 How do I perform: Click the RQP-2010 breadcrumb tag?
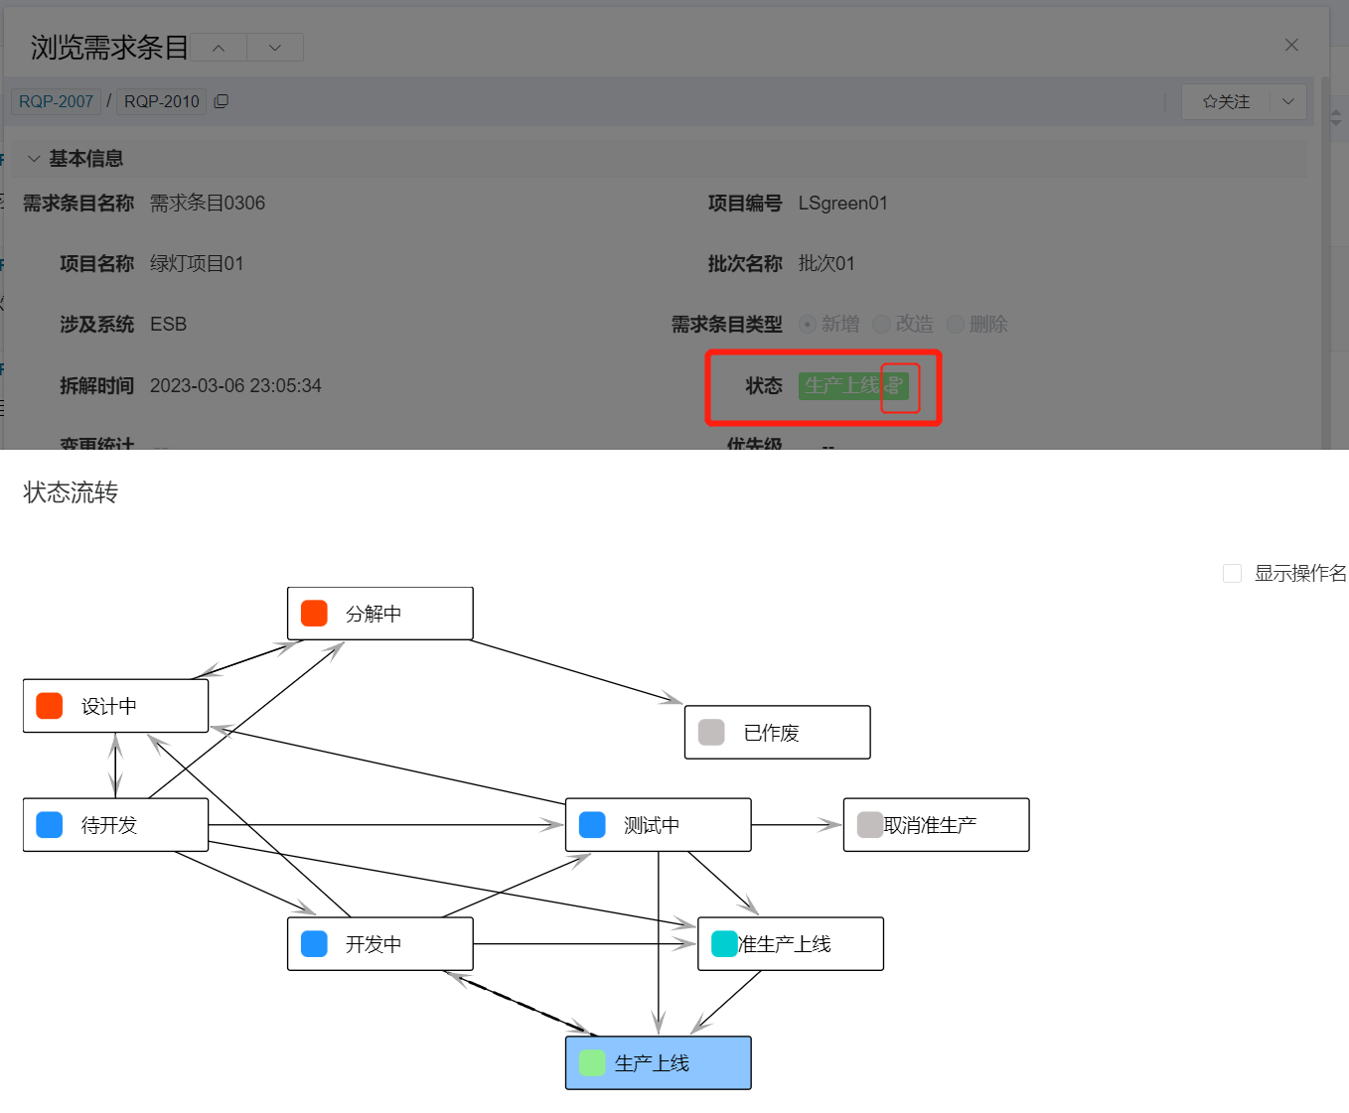[x=161, y=101]
